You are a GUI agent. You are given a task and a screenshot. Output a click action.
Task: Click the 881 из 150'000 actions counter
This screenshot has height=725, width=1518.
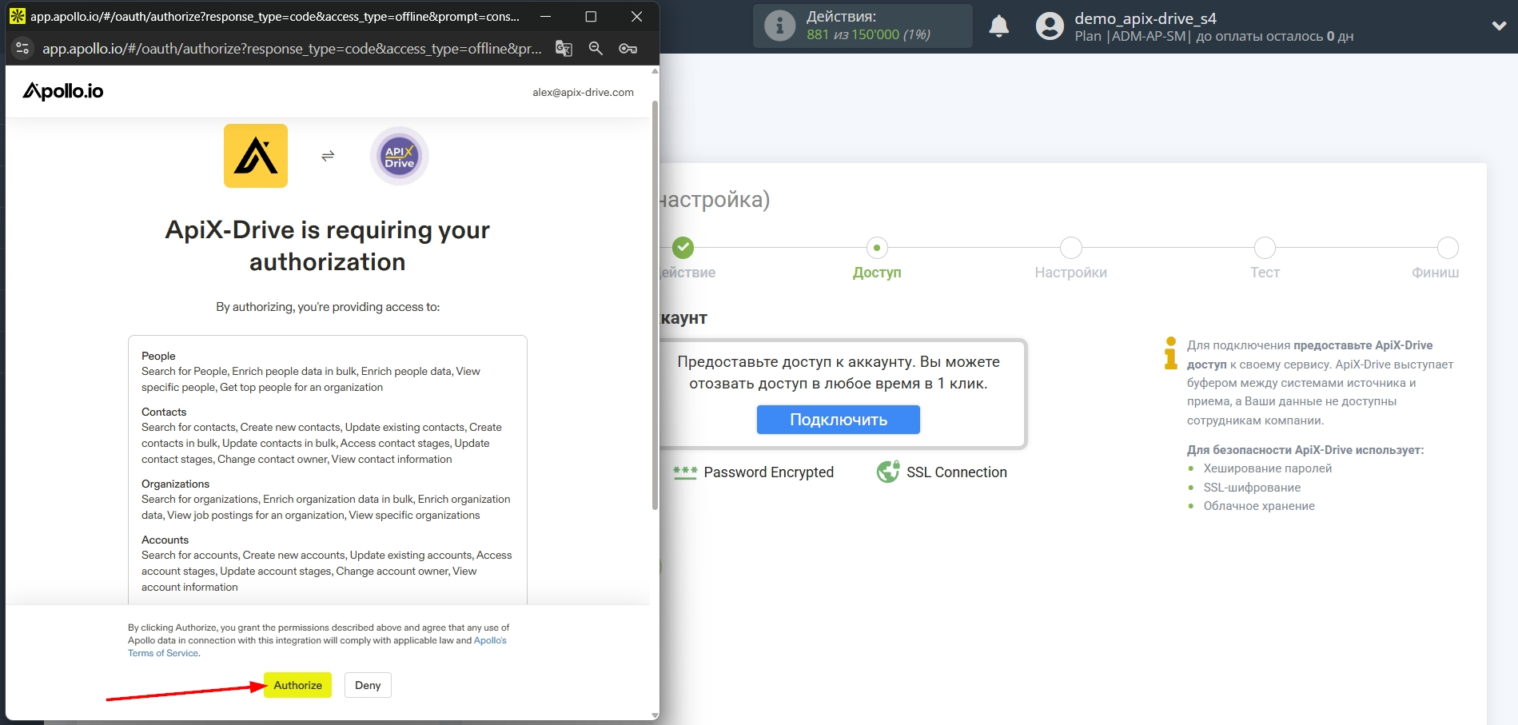(x=868, y=34)
